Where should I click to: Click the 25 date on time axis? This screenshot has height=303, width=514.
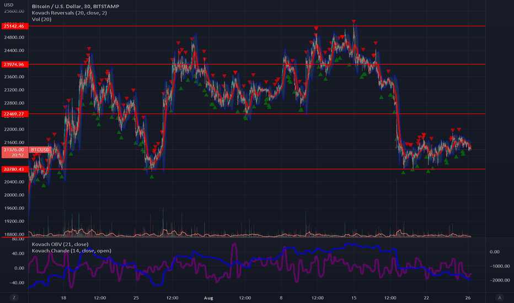[x=136, y=298]
